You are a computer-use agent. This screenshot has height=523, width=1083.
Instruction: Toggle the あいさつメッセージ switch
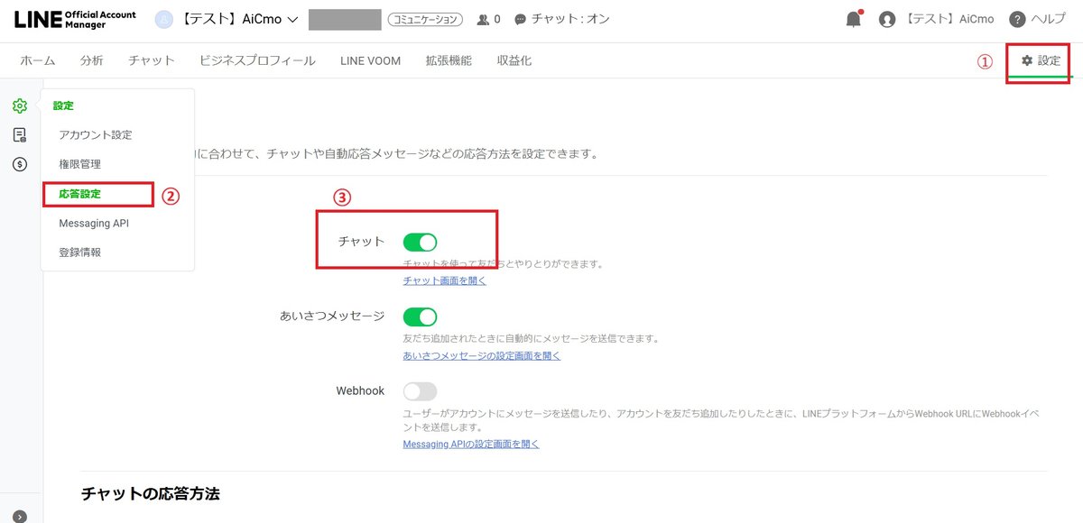pos(420,317)
